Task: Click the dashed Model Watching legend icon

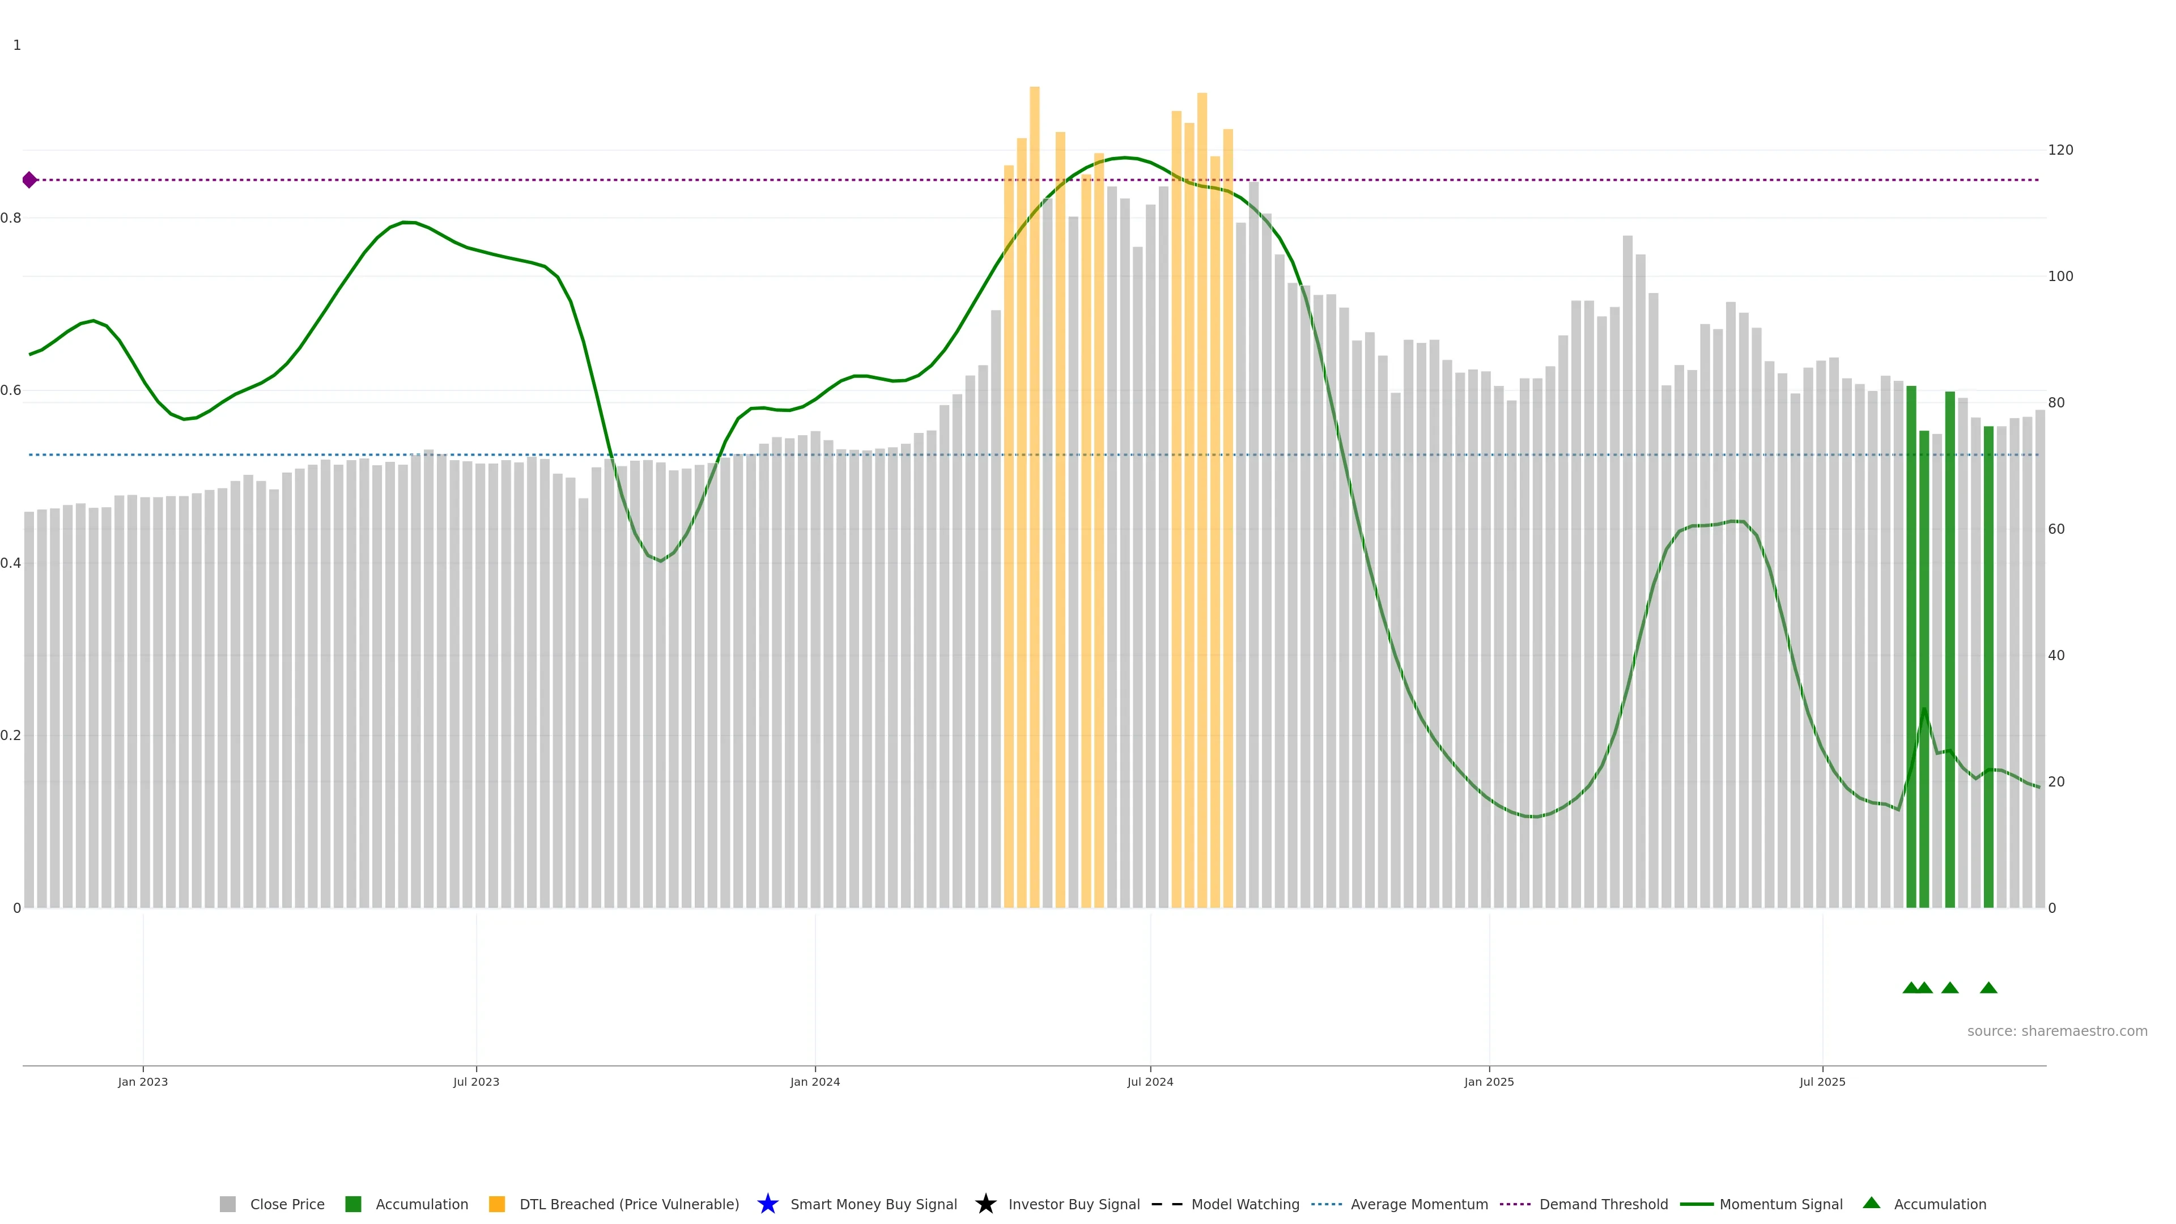Action: pyautogui.click(x=1167, y=1205)
